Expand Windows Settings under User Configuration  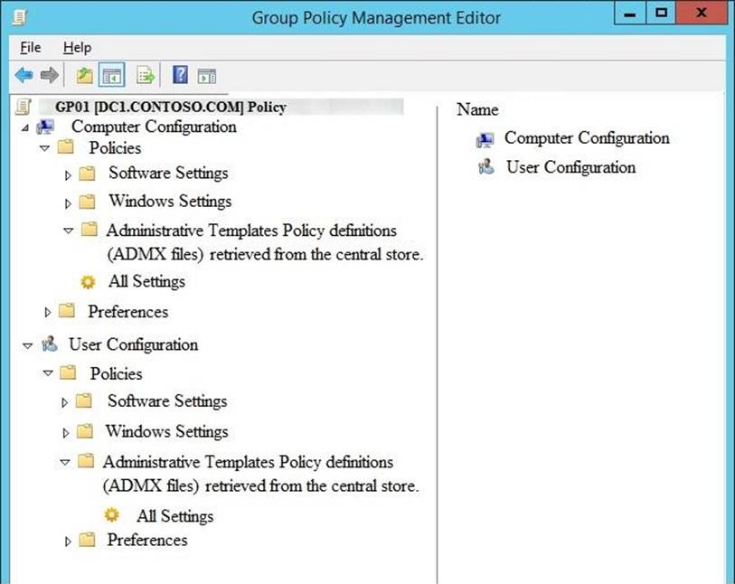(65, 432)
